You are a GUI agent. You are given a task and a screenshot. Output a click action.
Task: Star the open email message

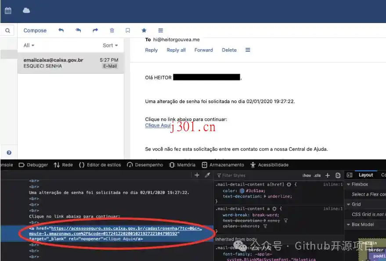coord(144,30)
